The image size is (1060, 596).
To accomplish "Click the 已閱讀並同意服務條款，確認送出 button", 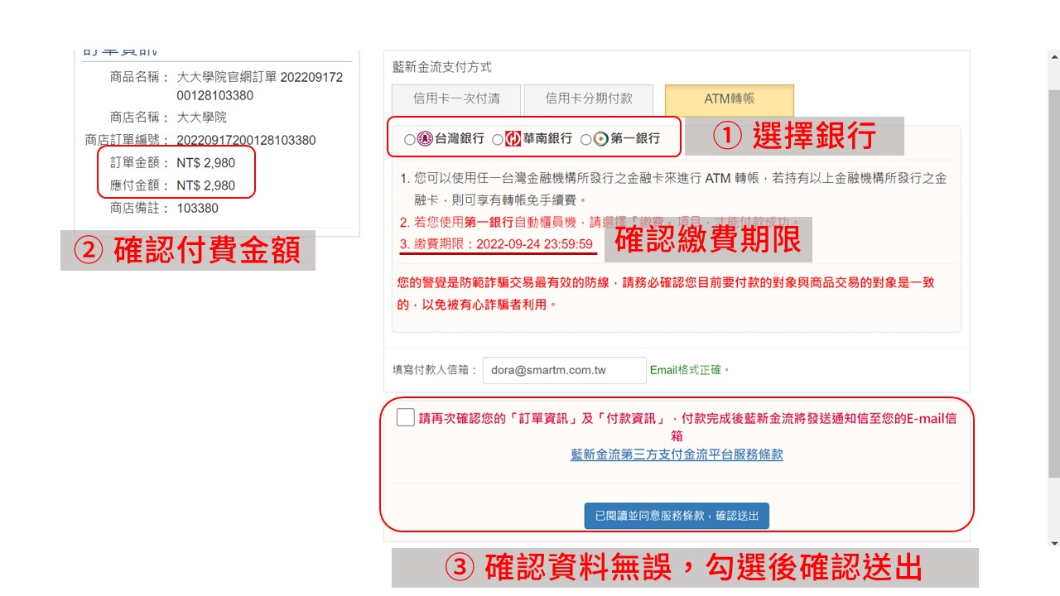I will tap(677, 516).
